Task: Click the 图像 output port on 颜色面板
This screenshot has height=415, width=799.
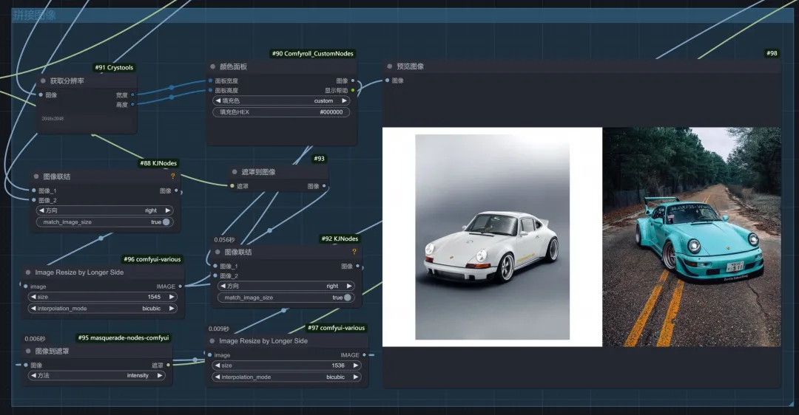Action: [x=353, y=80]
